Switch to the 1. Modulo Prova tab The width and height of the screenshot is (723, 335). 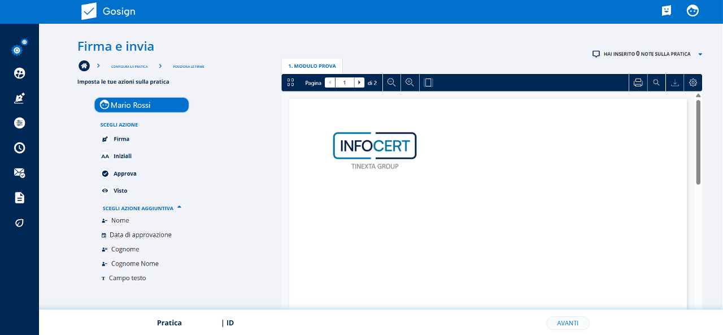tap(312, 66)
